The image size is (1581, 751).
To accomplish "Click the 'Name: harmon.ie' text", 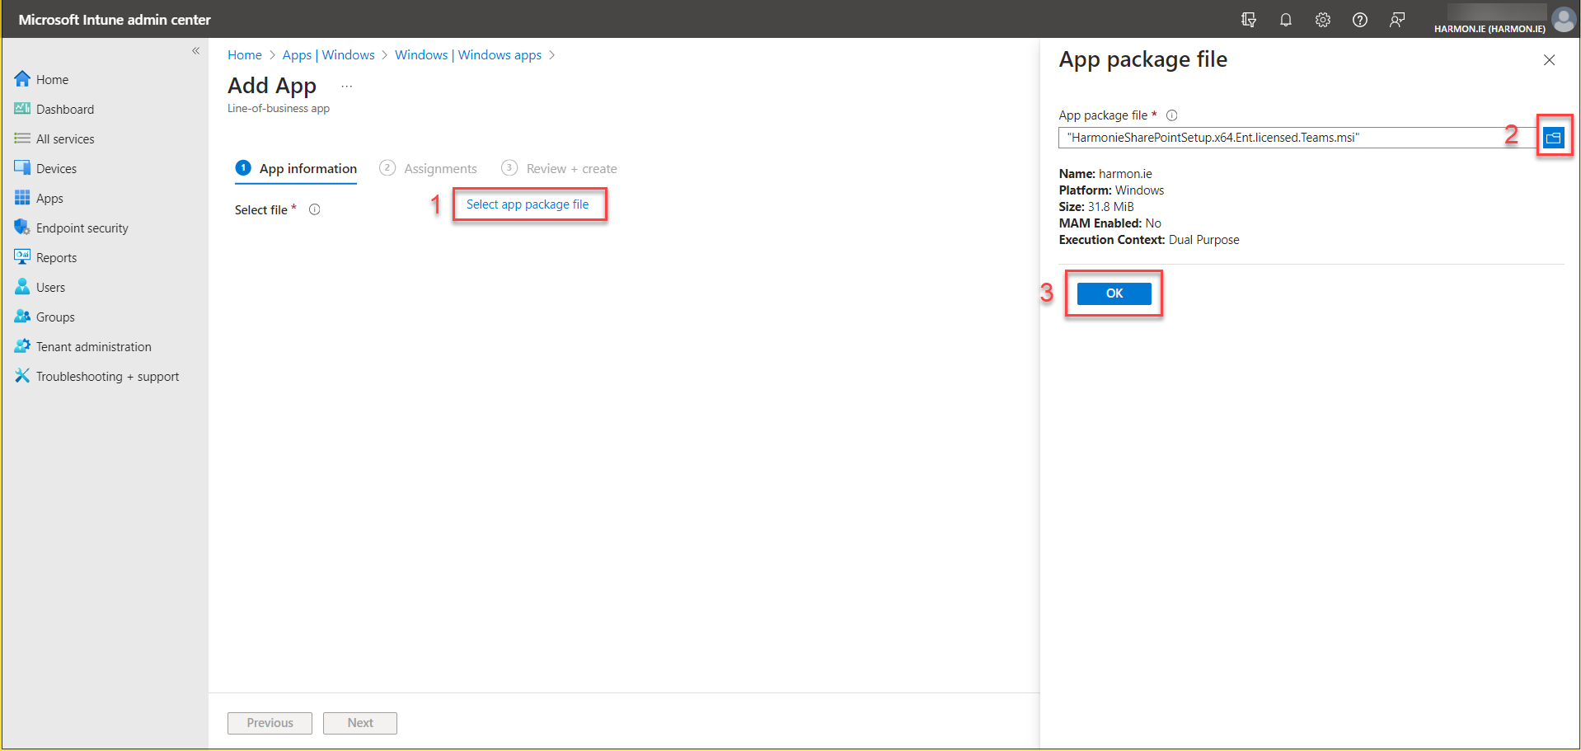I will point(1105,174).
